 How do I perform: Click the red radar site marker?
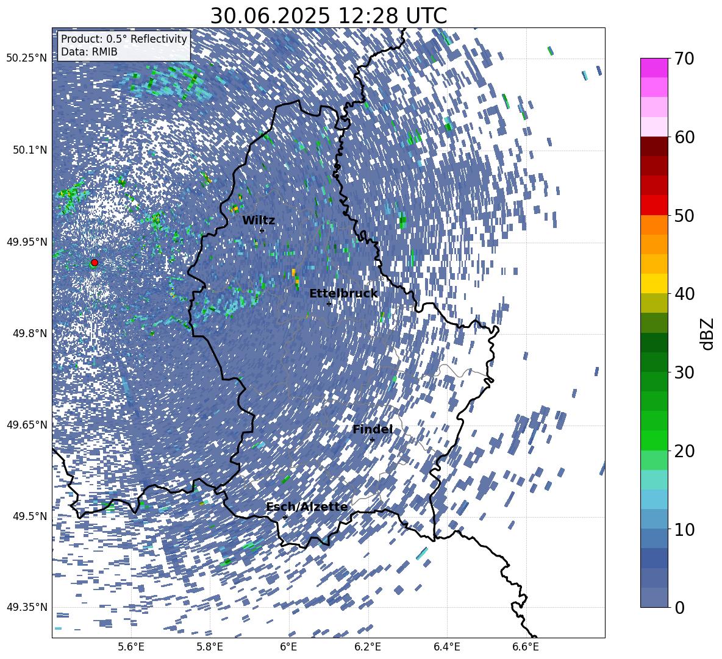click(x=95, y=262)
